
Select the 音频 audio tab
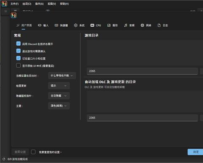pyautogui.click(x=129, y=25)
